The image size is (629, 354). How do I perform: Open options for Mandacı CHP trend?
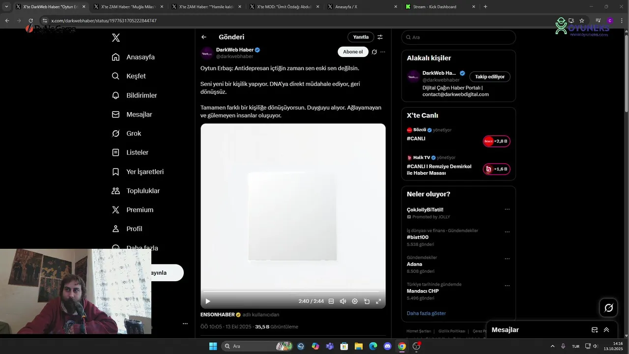coord(507,286)
